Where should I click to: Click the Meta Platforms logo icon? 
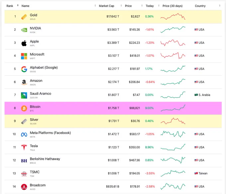click(x=24, y=135)
